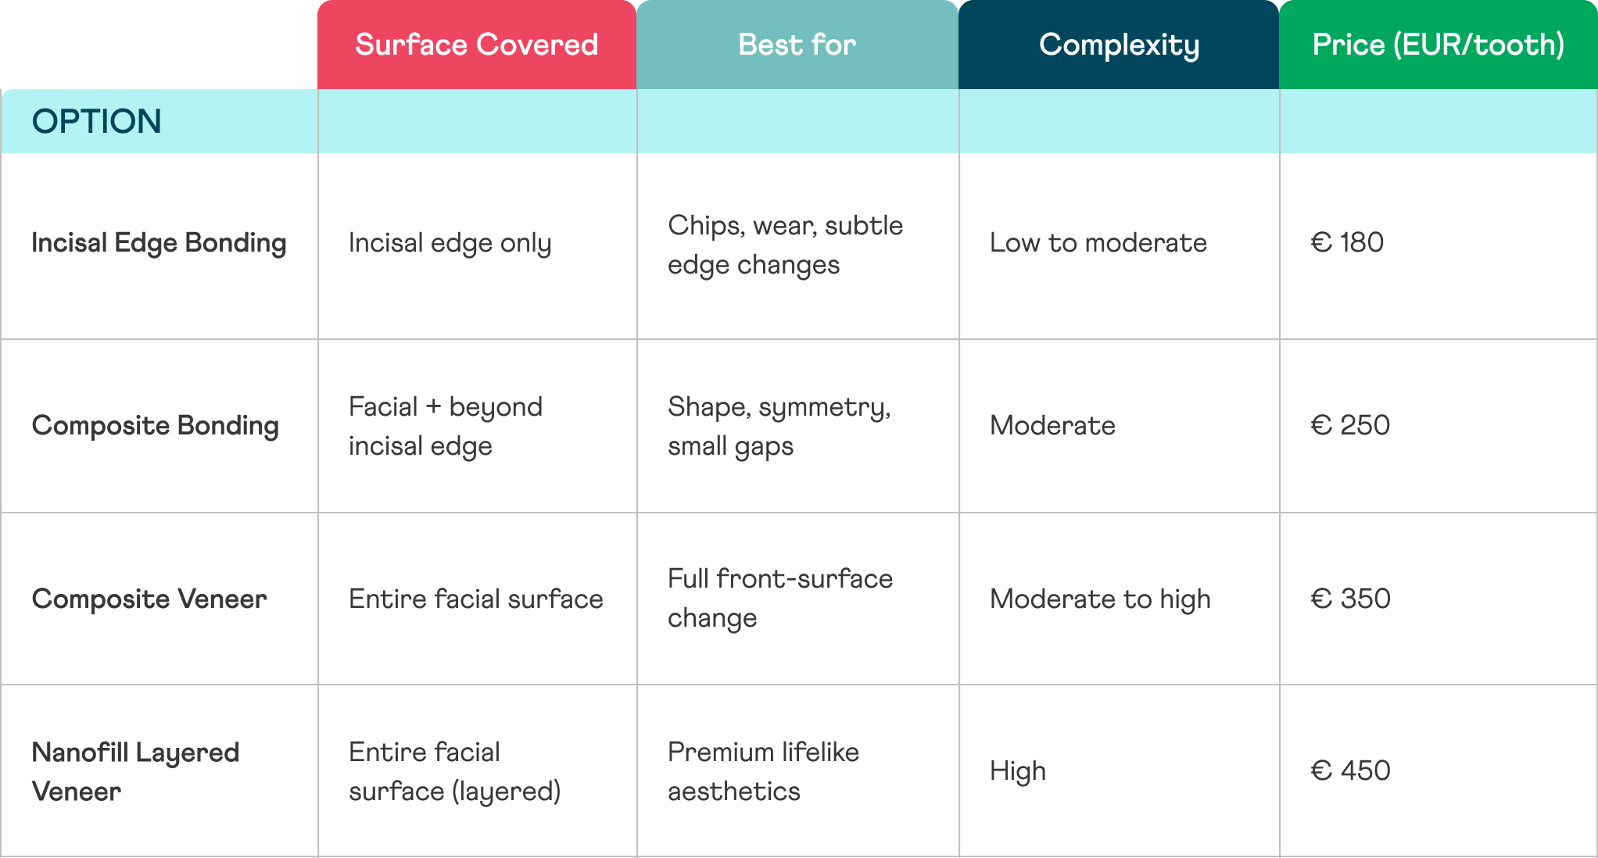
Task: Click the Composite Bonding option name
Action: coord(156,426)
